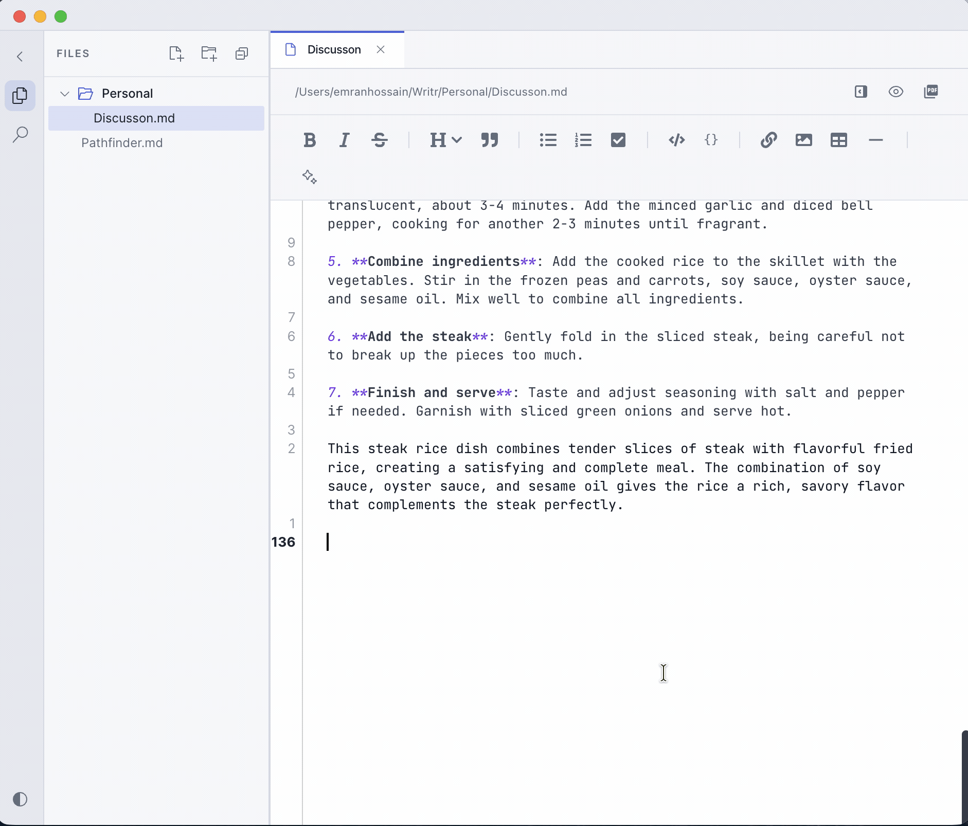Insert a code block with braces

click(x=711, y=139)
